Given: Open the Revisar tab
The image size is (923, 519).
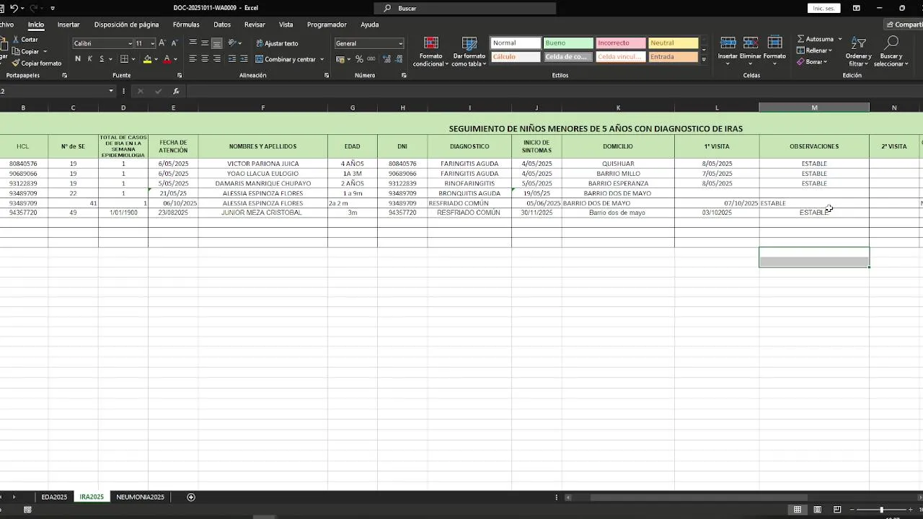Looking at the screenshot, I should (255, 25).
